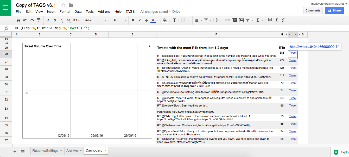Open the Add-ons menu
The image size is (349, 157).
click(104, 11)
